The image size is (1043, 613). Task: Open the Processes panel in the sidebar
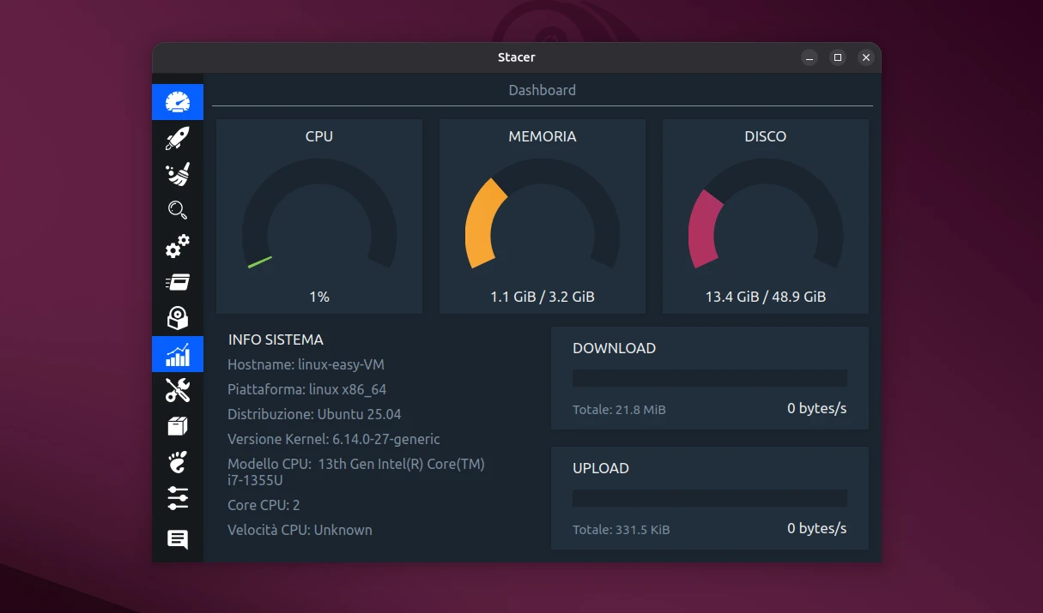[x=178, y=281]
